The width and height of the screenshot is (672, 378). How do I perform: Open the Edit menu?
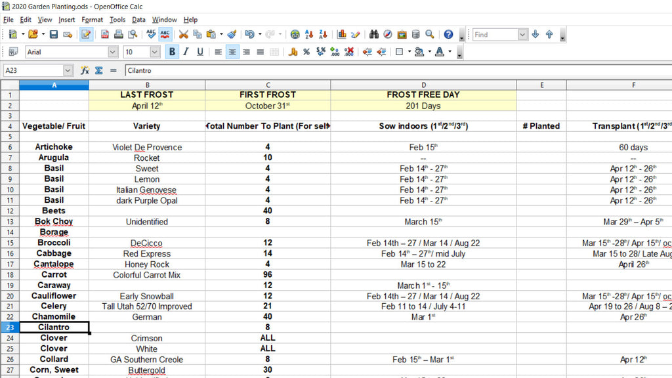tap(26, 20)
